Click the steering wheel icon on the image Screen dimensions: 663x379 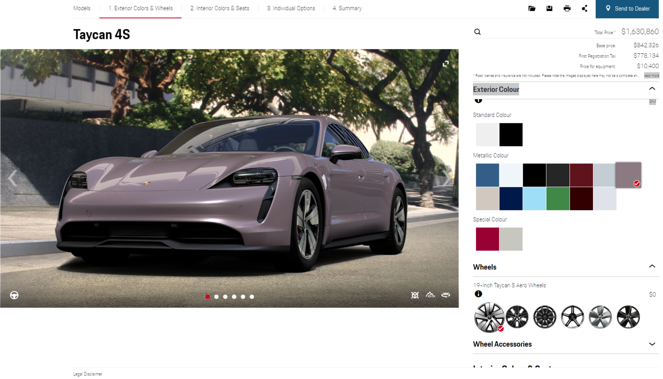pos(14,295)
